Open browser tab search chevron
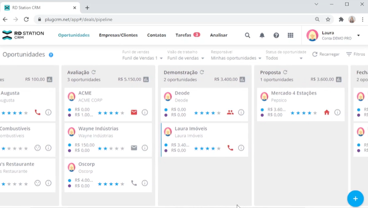 (x=316, y=4)
